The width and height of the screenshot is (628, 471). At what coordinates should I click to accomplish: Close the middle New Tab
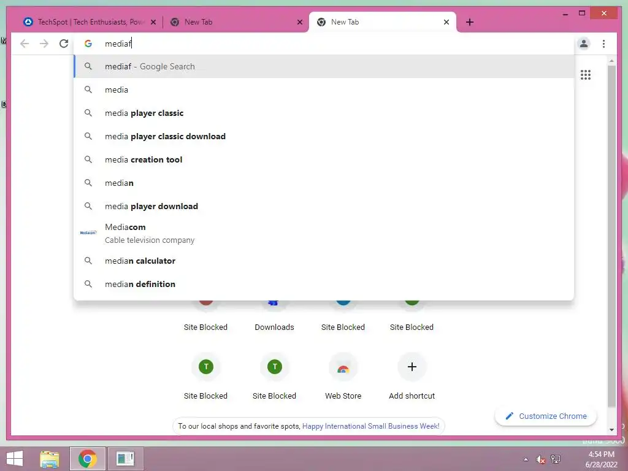click(299, 22)
